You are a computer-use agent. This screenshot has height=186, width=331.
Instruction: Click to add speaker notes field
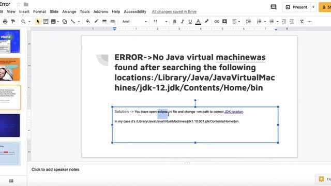pyautogui.click(x=55, y=169)
